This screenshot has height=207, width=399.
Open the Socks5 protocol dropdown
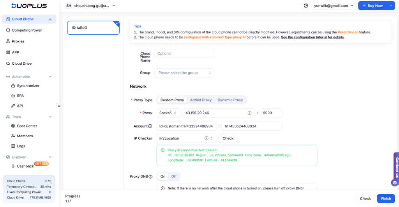point(168,113)
